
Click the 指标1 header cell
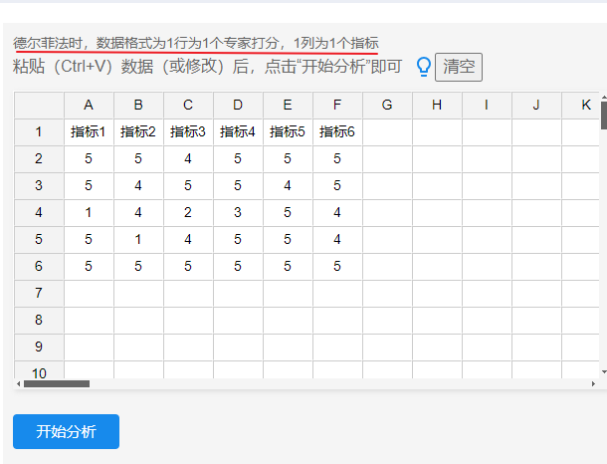[x=89, y=132]
